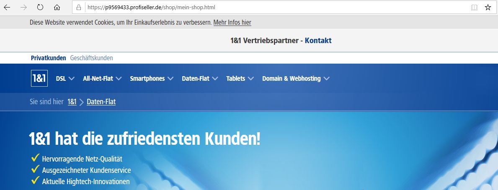Click the browser forward arrow

click(23, 8)
